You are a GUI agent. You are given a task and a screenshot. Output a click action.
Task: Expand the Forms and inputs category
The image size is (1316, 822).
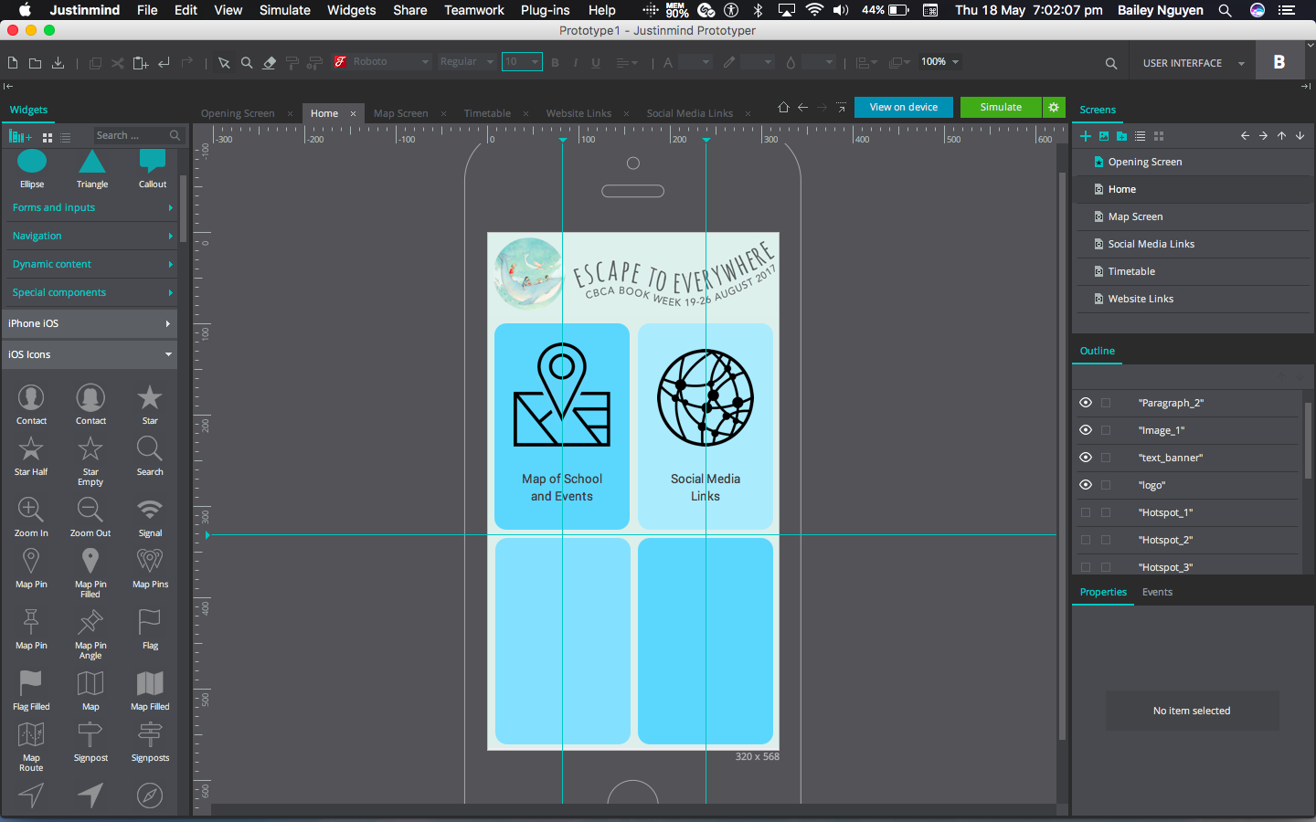90,208
